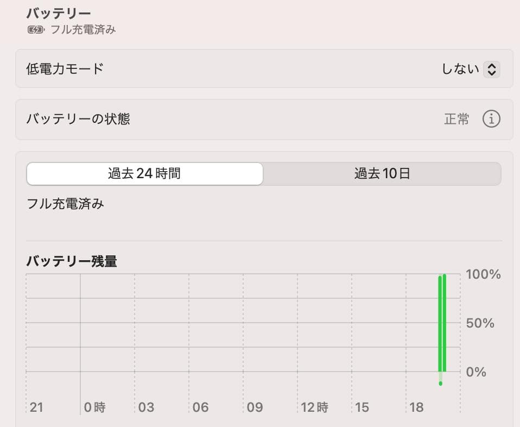Click the green charging dot below the chart
This screenshot has height=427, width=520.
[x=440, y=384]
